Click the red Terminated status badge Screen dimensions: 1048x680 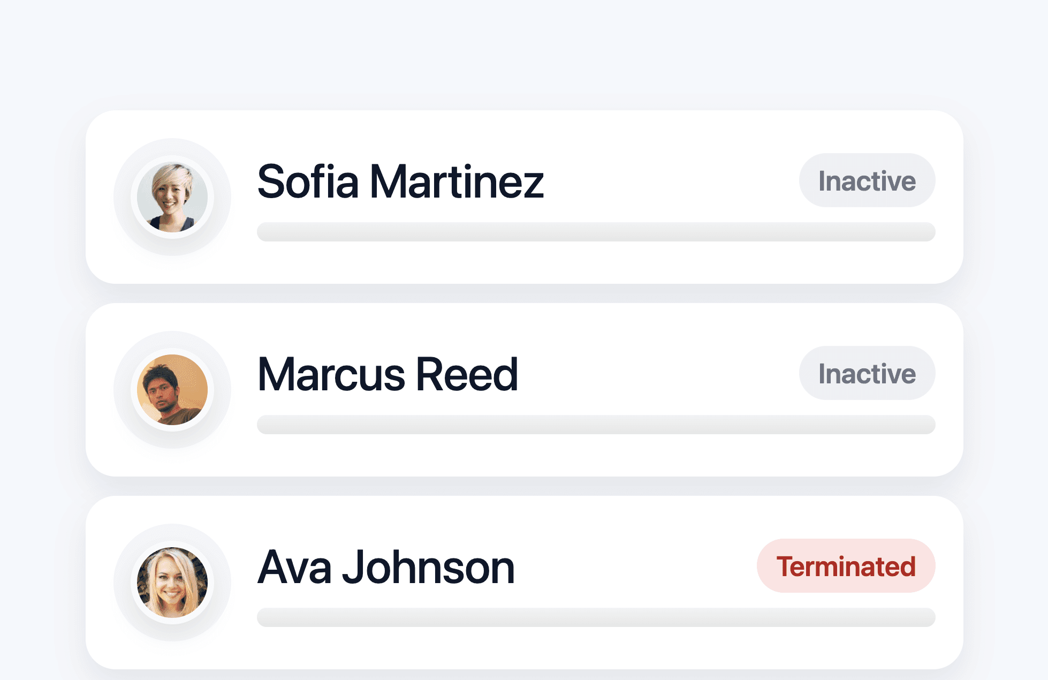coord(846,566)
